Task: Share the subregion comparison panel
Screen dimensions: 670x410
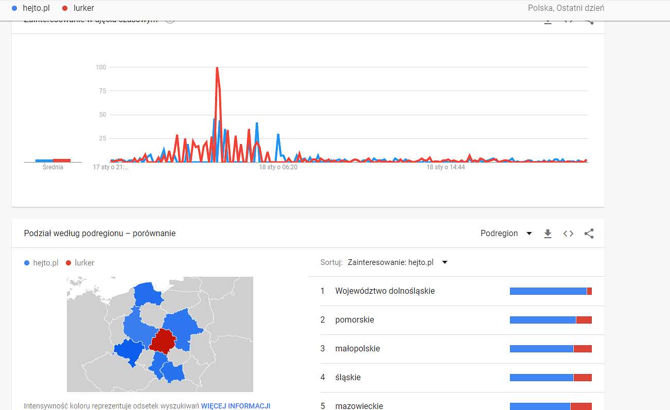Action: [x=589, y=234]
